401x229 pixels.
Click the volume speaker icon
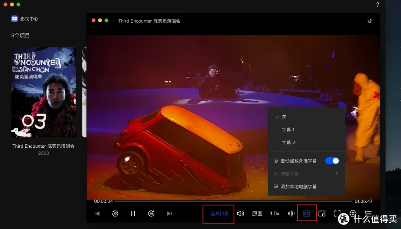tap(240, 213)
